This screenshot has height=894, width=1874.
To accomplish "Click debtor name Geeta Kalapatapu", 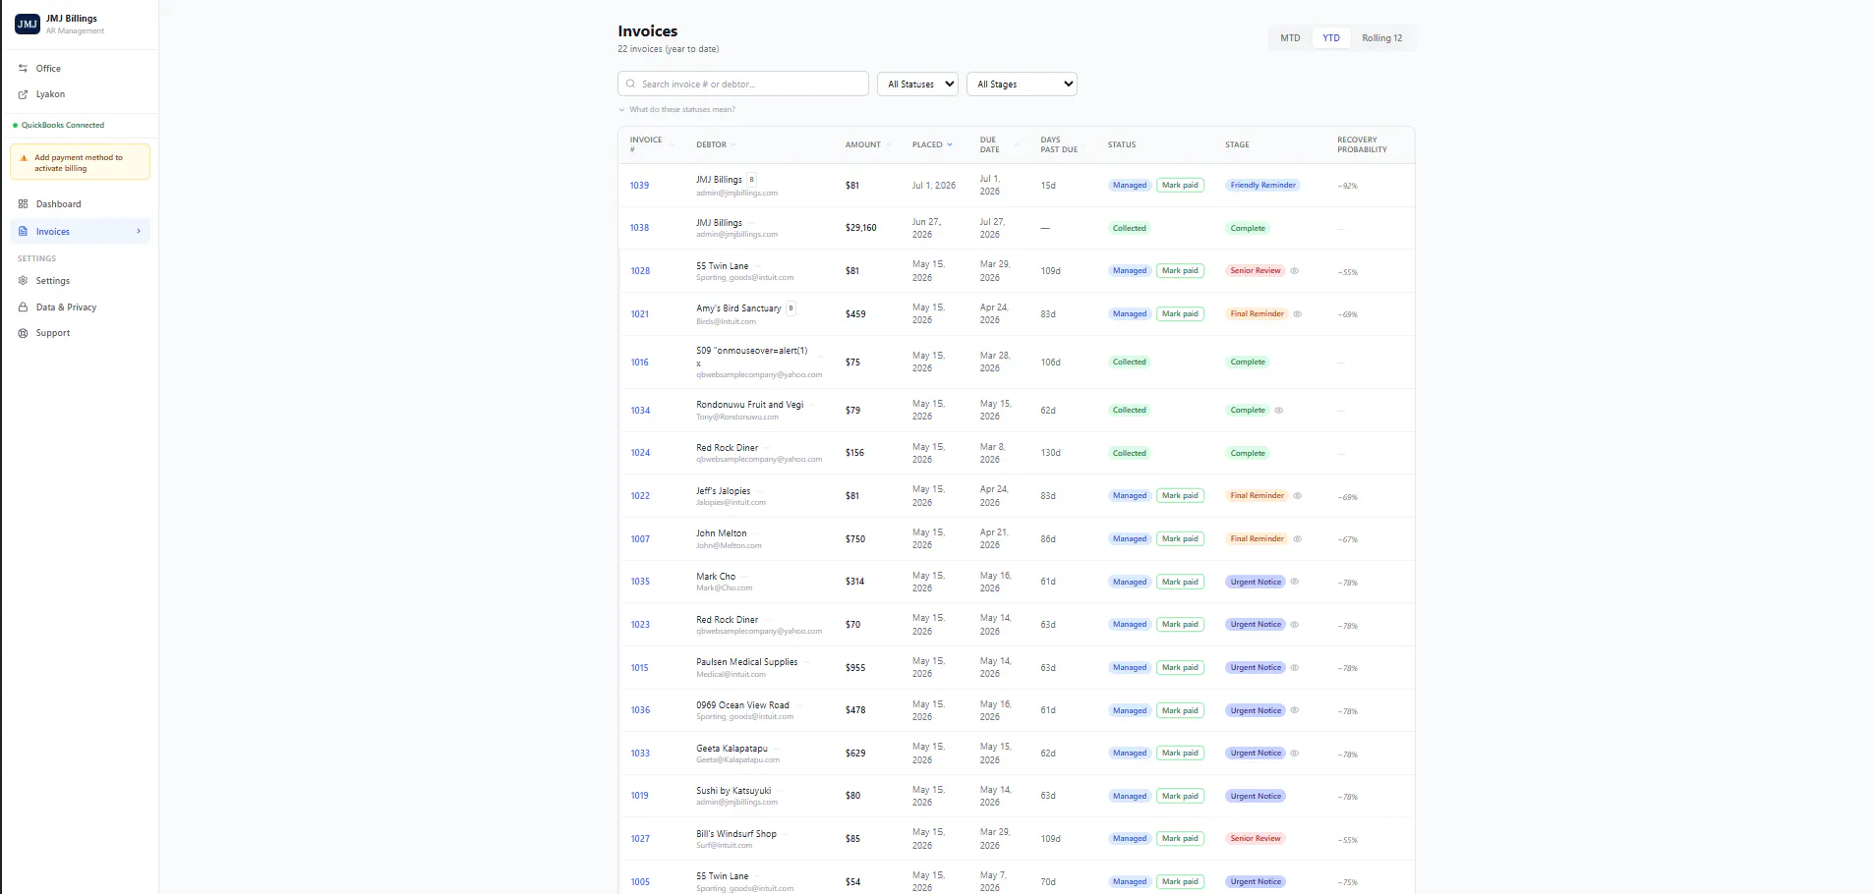I will click(x=732, y=749).
